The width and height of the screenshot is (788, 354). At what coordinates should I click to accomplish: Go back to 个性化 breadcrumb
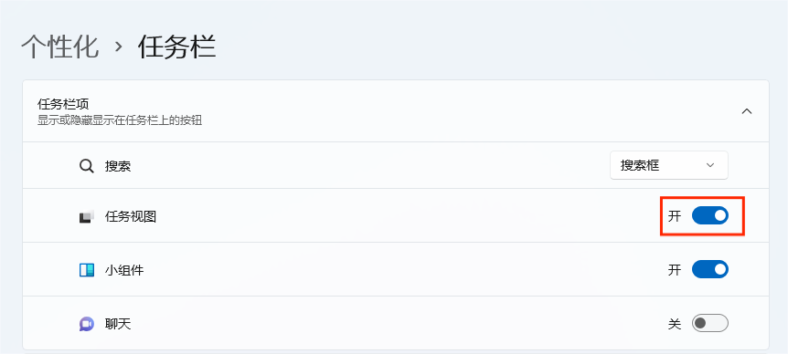coord(59,47)
